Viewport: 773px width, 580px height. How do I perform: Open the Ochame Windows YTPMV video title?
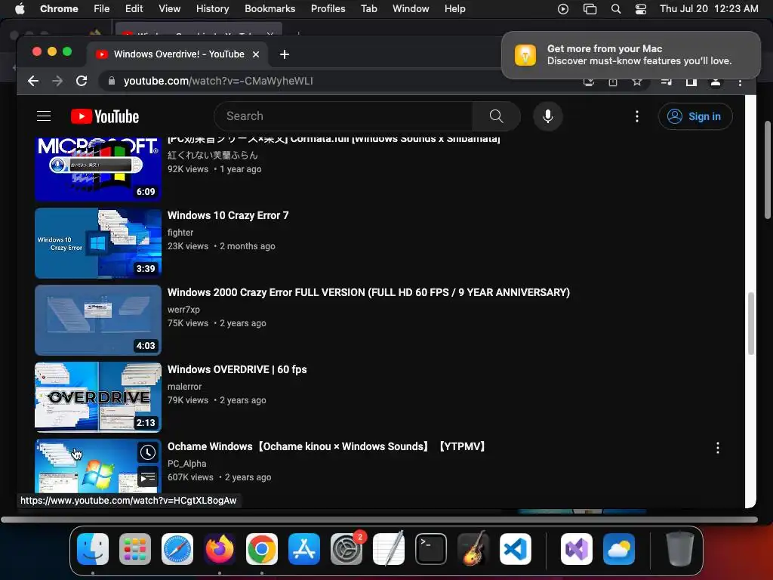[326, 446]
